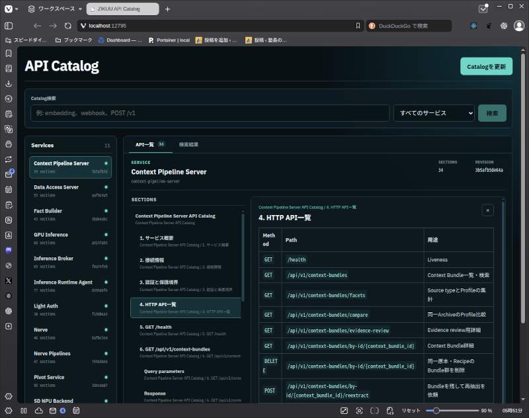
Task: Click the 検索 search button
Action: pyautogui.click(x=492, y=113)
